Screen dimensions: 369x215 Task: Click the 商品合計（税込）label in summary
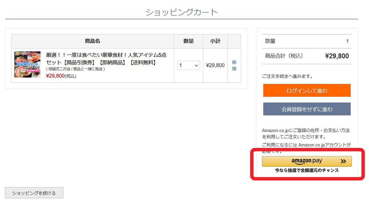pyautogui.click(x=284, y=56)
